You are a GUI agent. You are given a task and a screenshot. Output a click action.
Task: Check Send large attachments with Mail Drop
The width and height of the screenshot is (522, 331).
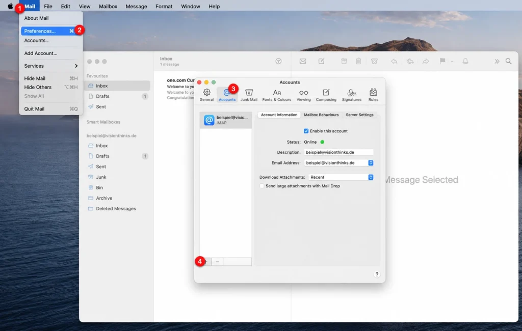coord(262,186)
